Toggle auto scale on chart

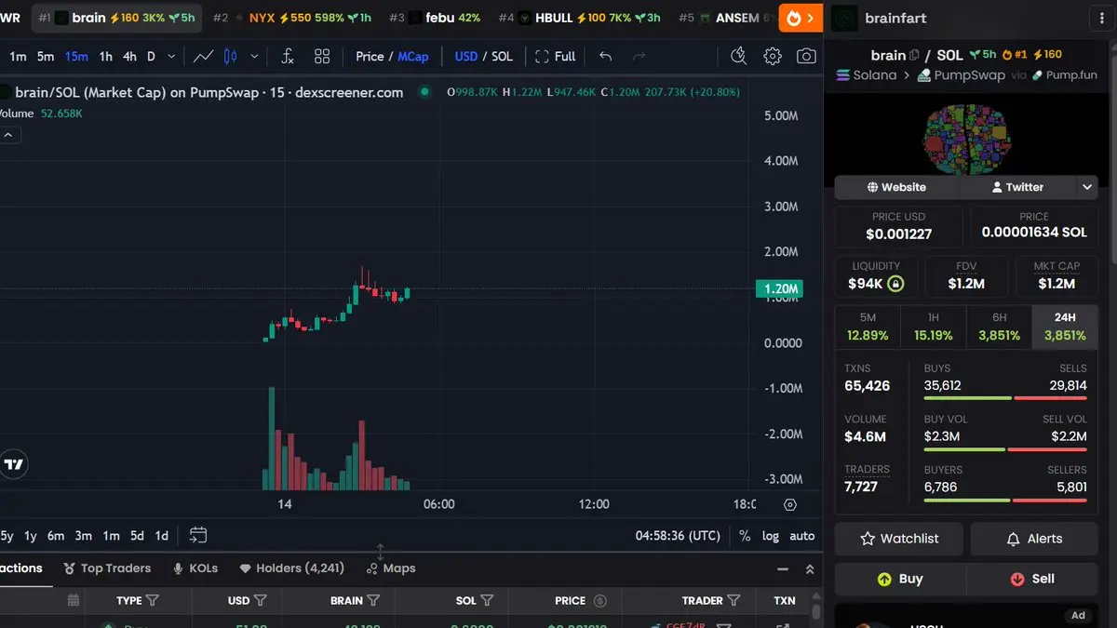click(x=801, y=536)
